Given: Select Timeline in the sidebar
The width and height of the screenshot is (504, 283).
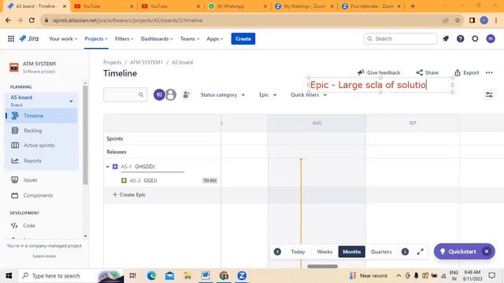Looking at the screenshot, I should coord(41,116).
